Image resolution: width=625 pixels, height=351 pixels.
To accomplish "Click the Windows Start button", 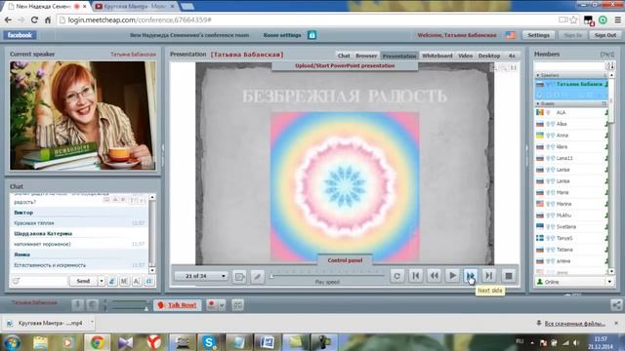I will [x=12, y=342].
